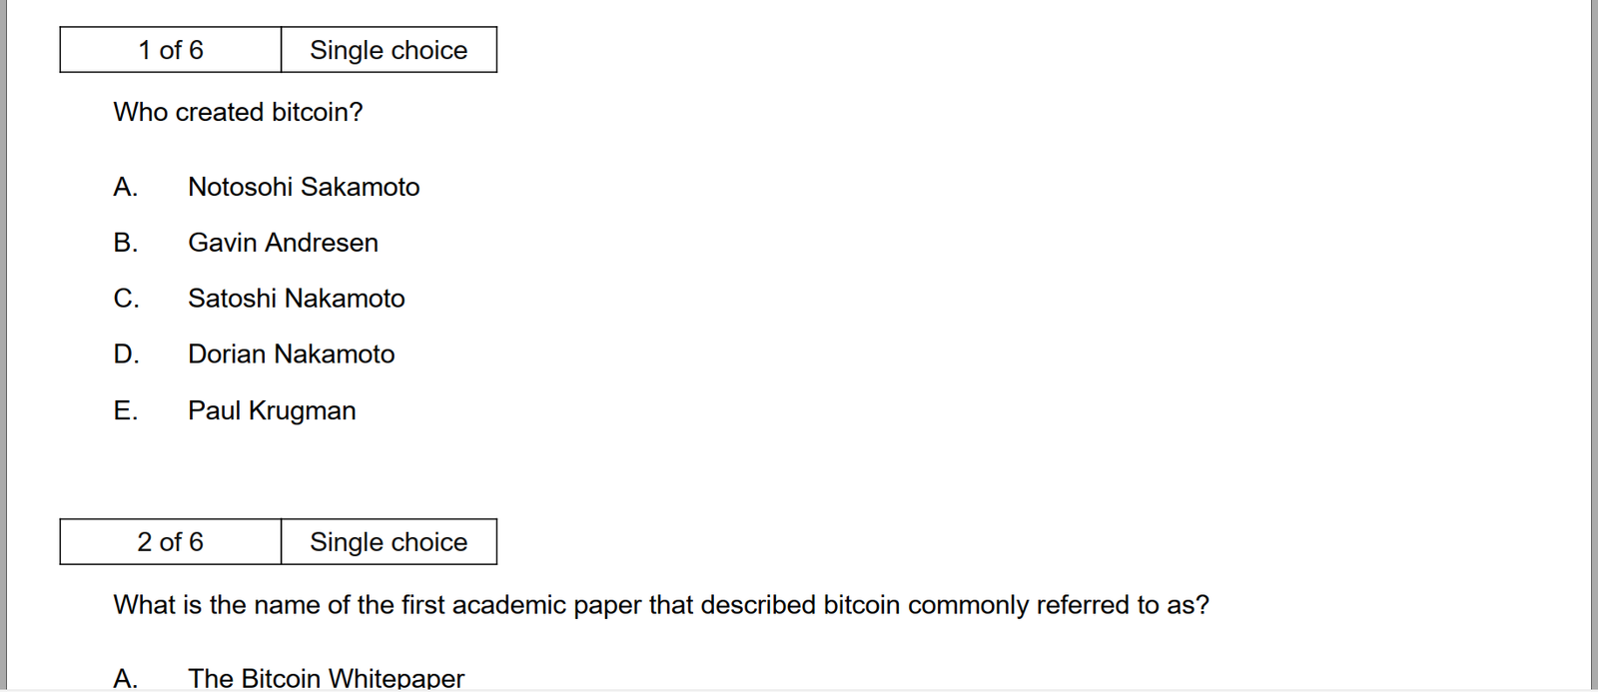
Task: Click option letter 'B.' beside Gavin Andresen
Action: click(x=125, y=243)
